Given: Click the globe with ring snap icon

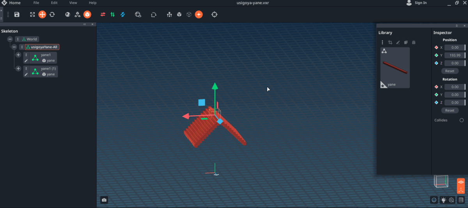Looking at the screenshot, I should (x=138, y=14).
